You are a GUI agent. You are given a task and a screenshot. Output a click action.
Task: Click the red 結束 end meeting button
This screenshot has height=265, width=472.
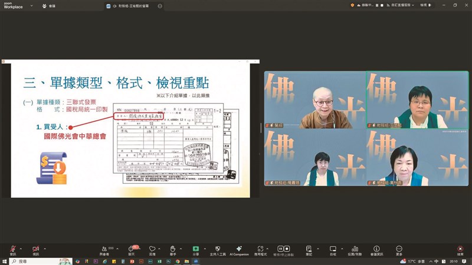coord(460,249)
